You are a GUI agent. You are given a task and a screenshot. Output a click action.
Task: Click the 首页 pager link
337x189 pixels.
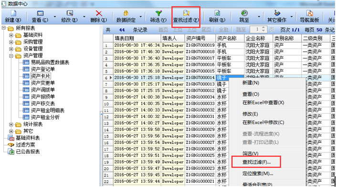click(163, 30)
